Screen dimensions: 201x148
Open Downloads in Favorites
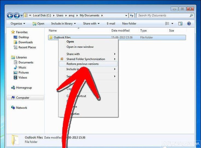coord(26,42)
